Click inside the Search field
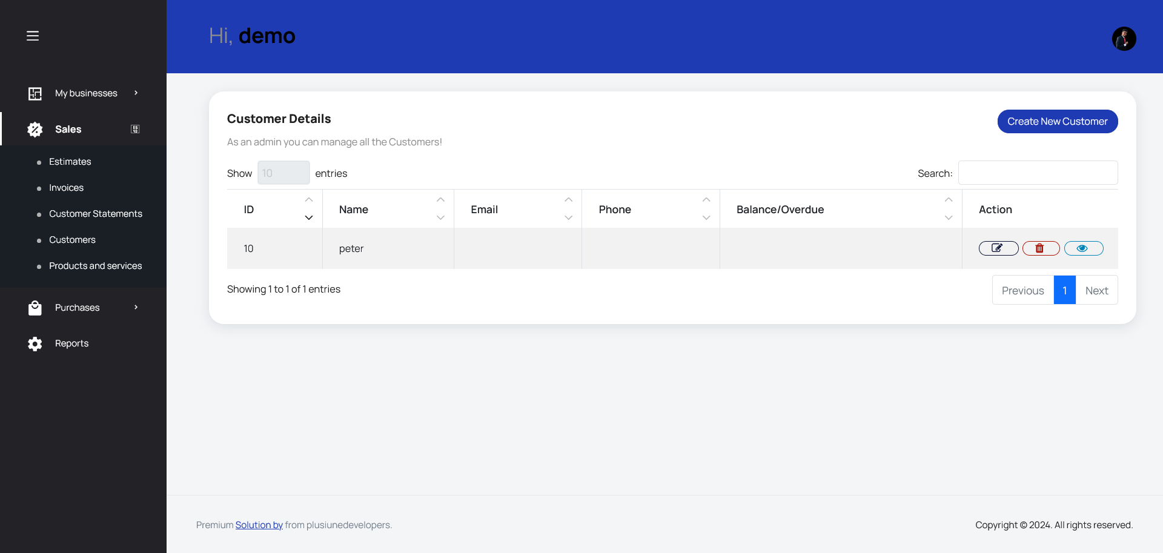This screenshot has height=553, width=1163. (x=1038, y=173)
